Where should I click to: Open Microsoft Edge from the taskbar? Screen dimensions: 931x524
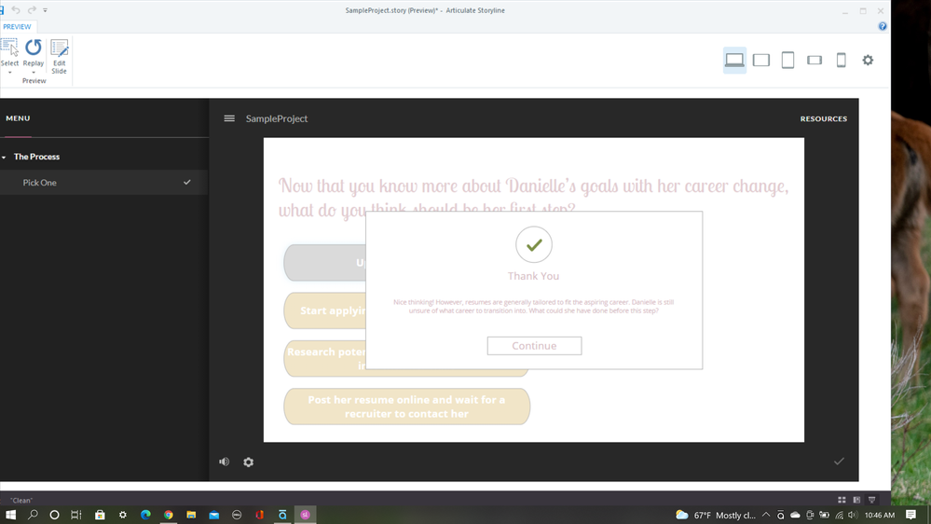point(145,515)
